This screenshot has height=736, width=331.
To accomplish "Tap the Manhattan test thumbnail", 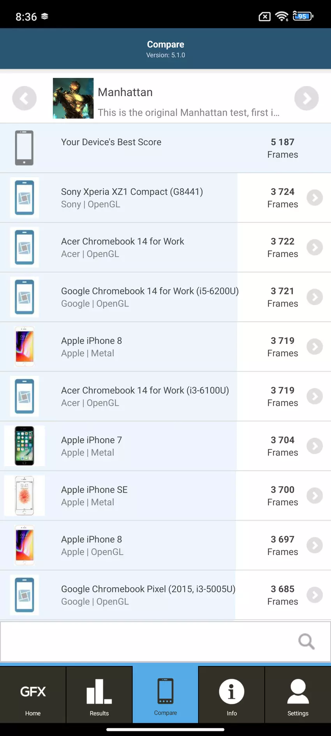I will tap(73, 98).
